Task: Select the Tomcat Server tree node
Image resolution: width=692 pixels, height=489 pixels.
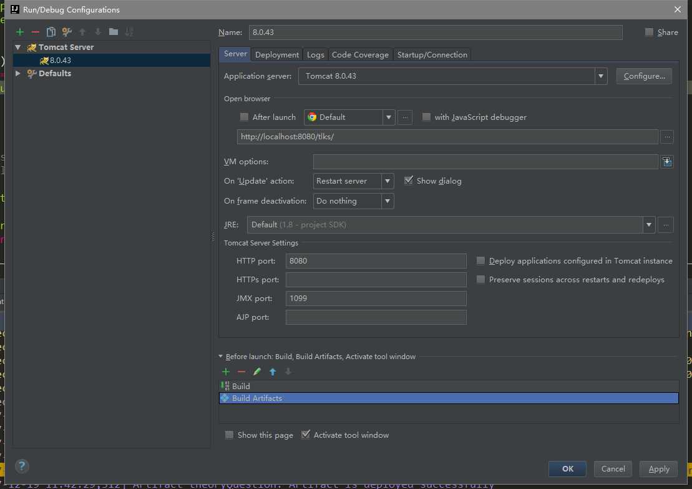Action: point(66,47)
